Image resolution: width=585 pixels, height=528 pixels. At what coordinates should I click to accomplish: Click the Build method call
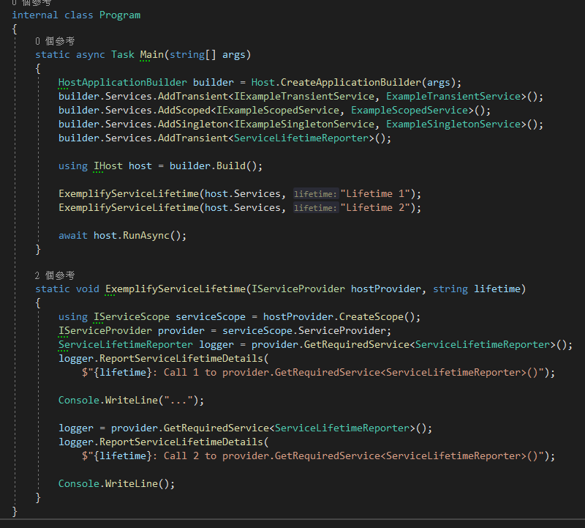pos(231,166)
